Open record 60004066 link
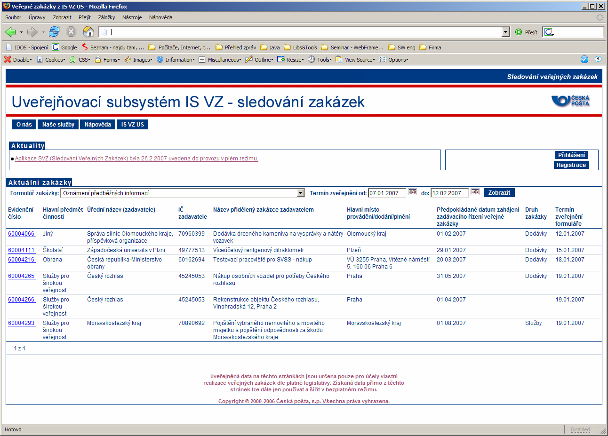 (x=22, y=234)
